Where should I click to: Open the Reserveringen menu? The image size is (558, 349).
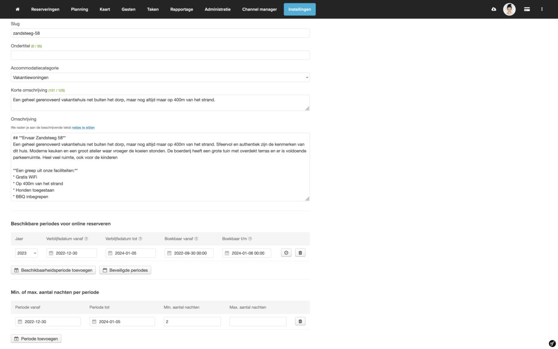[x=45, y=9]
